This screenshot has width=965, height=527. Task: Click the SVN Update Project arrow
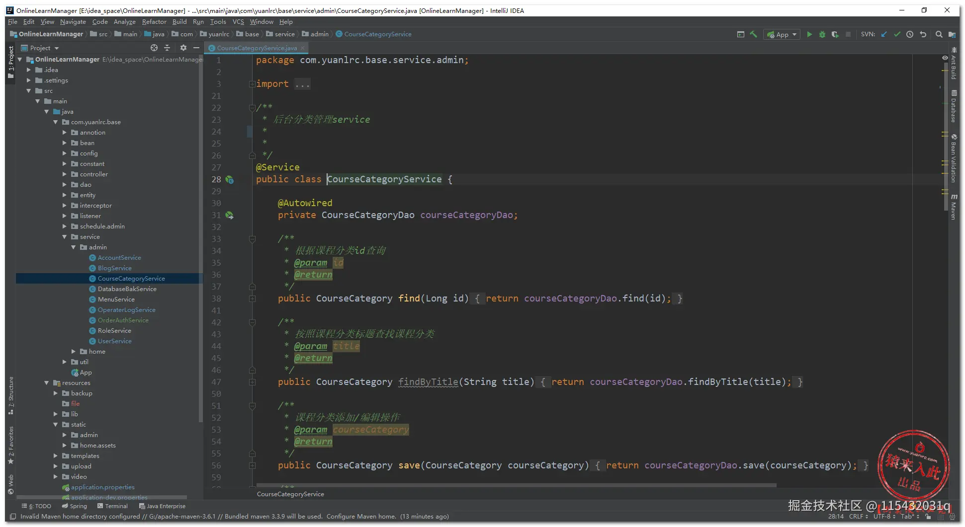(884, 34)
